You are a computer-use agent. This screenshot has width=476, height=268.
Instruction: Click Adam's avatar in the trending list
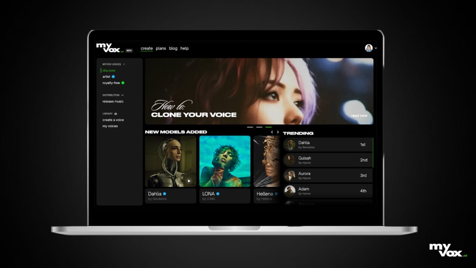(291, 191)
